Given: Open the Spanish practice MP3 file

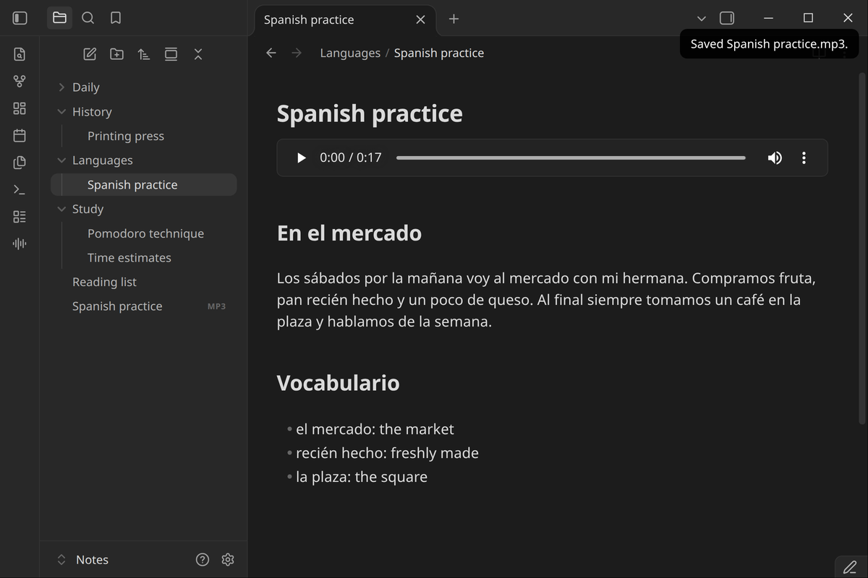Looking at the screenshot, I should coord(143,306).
